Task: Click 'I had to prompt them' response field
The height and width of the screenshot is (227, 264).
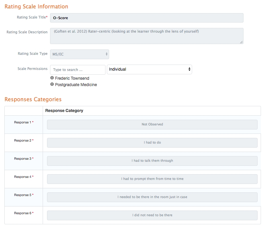Action: (152, 179)
